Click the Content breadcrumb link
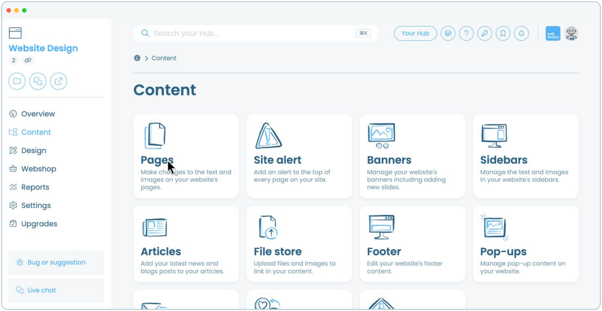 [x=164, y=59]
